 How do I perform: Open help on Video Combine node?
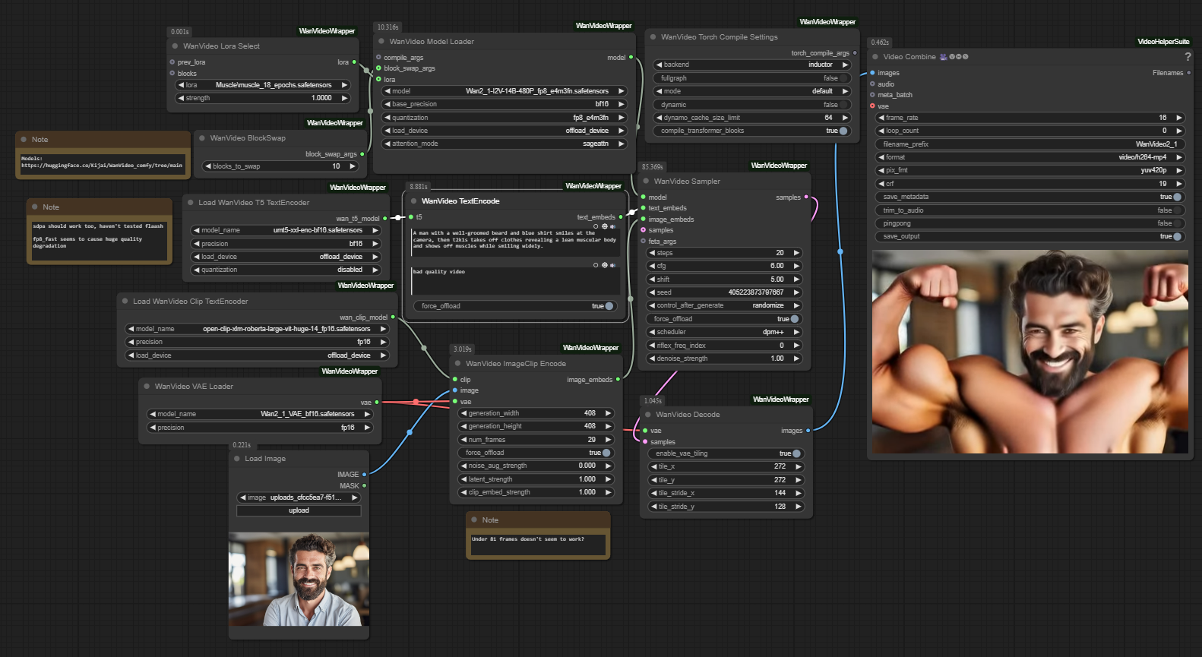(1188, 57)
